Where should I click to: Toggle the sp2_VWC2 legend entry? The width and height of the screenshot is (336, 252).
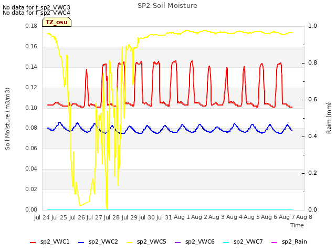[x=98, y=241]
